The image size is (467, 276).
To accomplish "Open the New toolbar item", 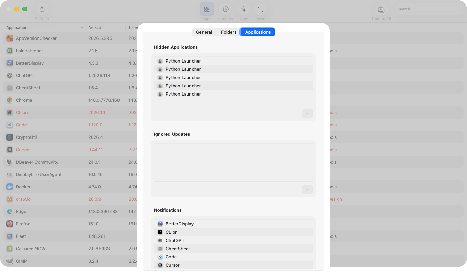I will click(244, 9).
